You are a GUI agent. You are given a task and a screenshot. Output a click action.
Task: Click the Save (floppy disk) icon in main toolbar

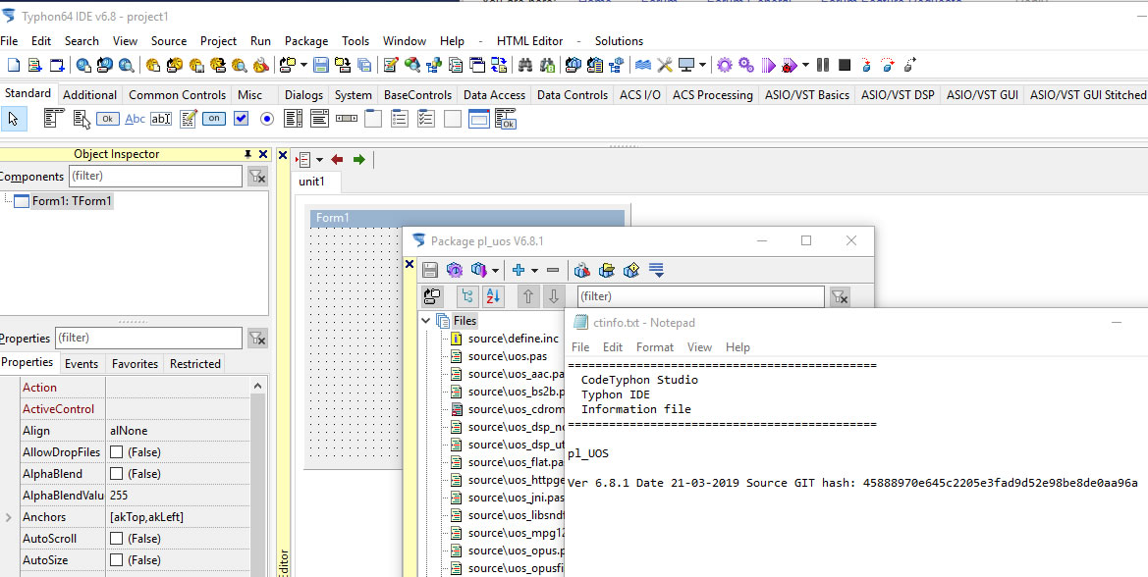(x=321, y=65)
